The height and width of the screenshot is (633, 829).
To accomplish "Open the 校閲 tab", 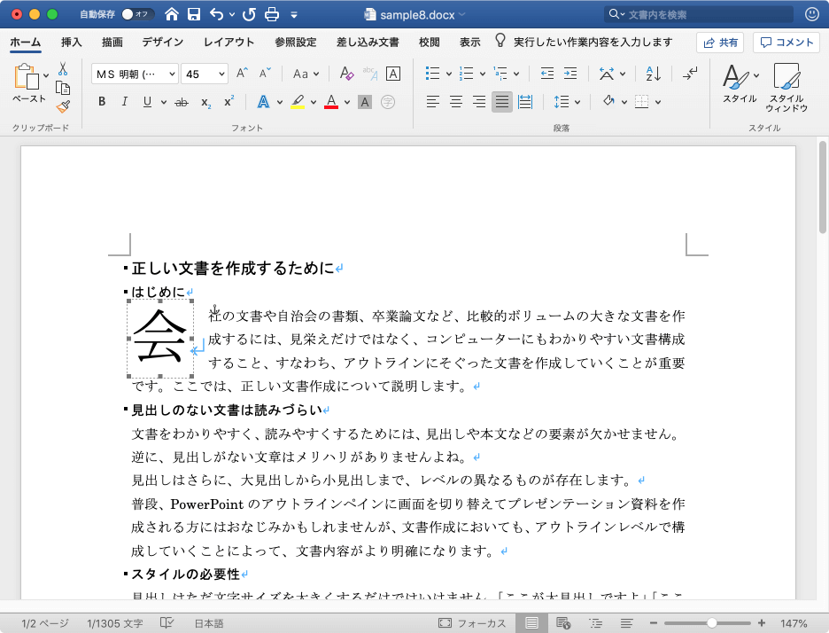I will (x=430, y=43).
